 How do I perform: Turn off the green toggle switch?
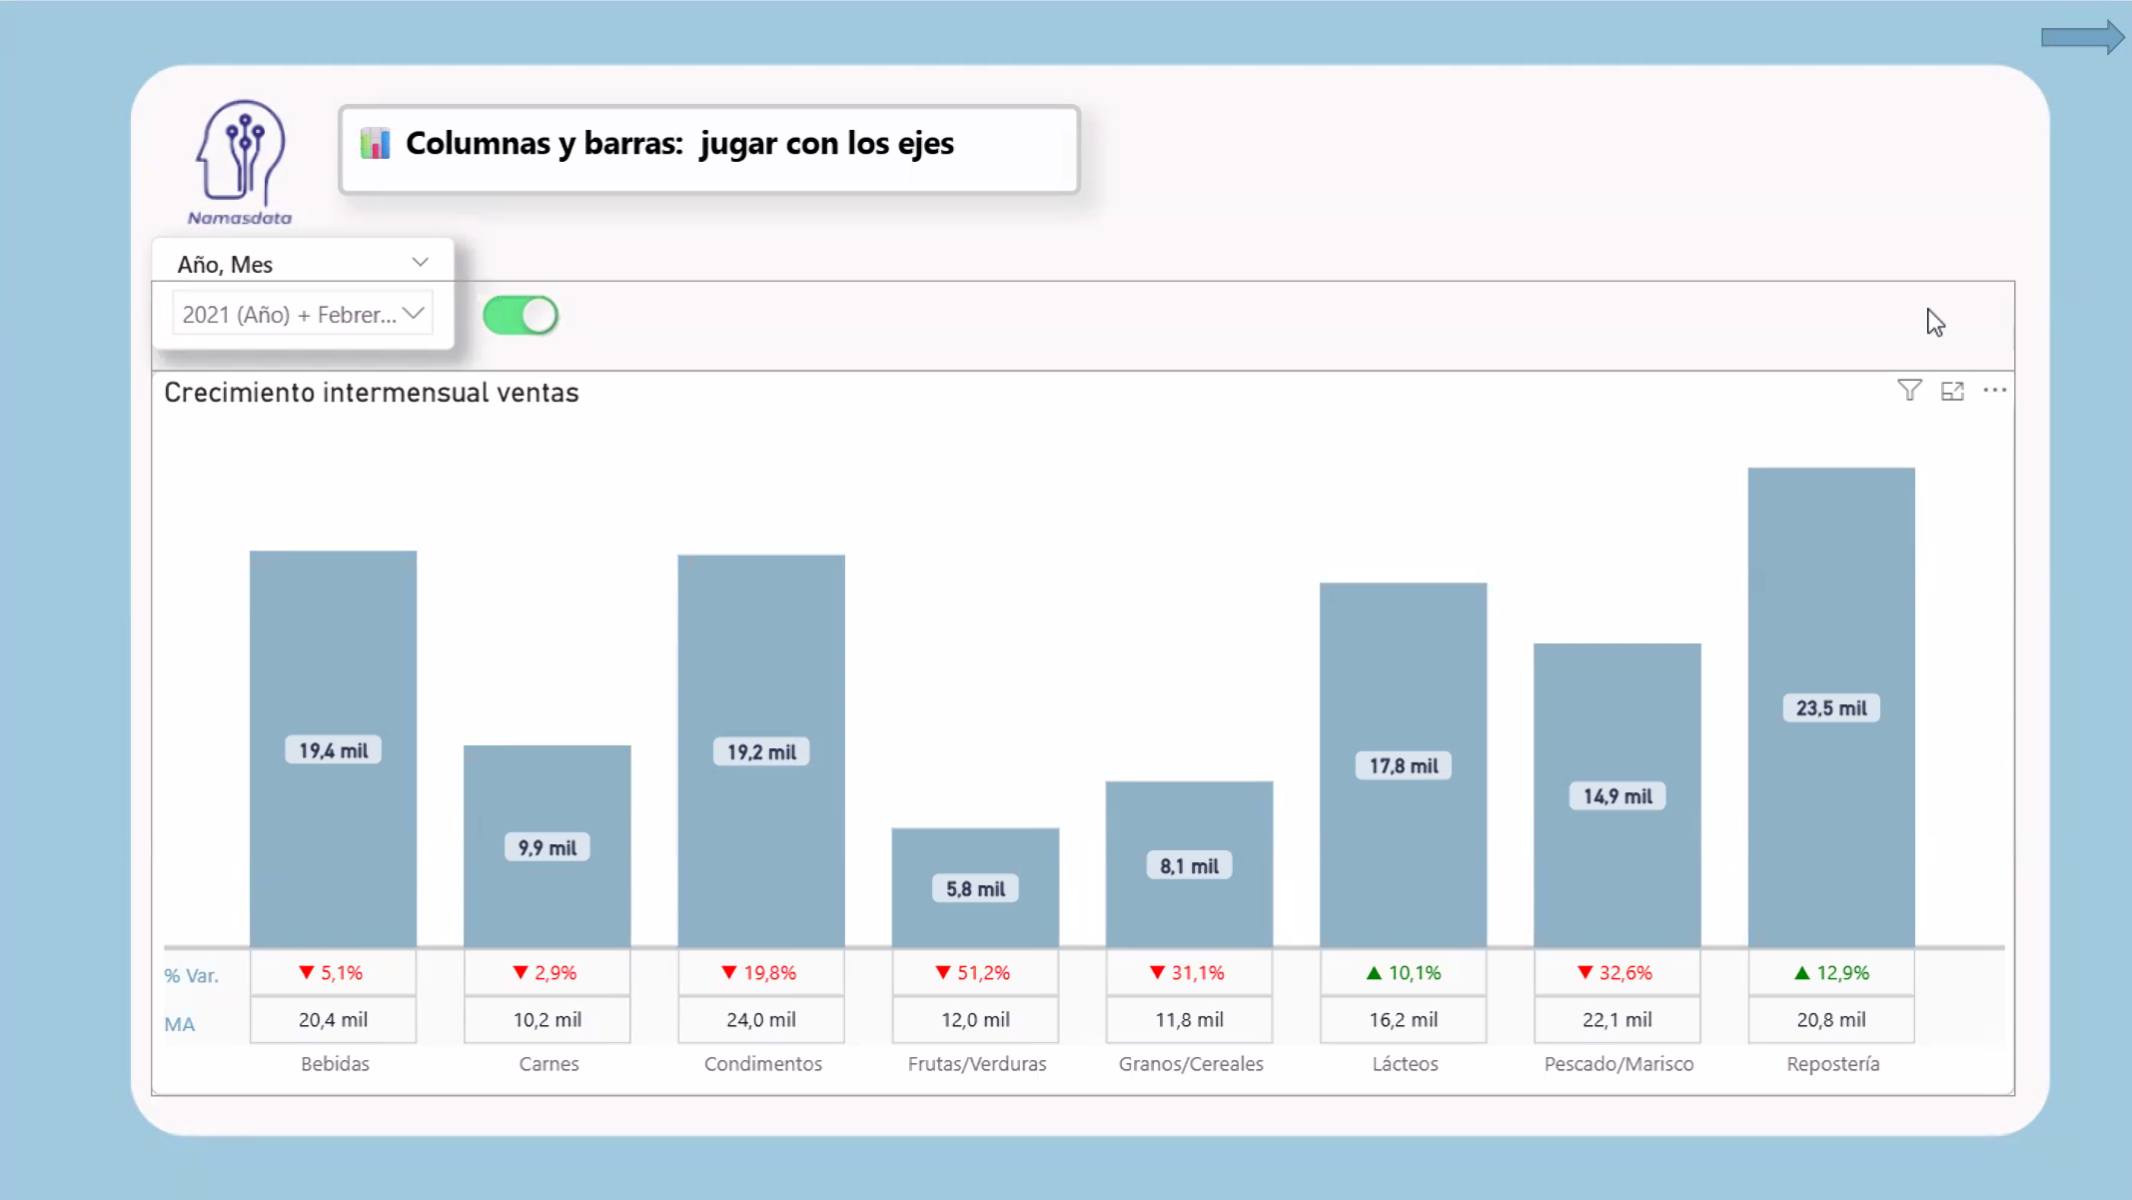click(x=520, y=314)
